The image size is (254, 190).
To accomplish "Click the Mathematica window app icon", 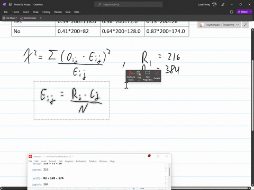I will tap(30, 156).
